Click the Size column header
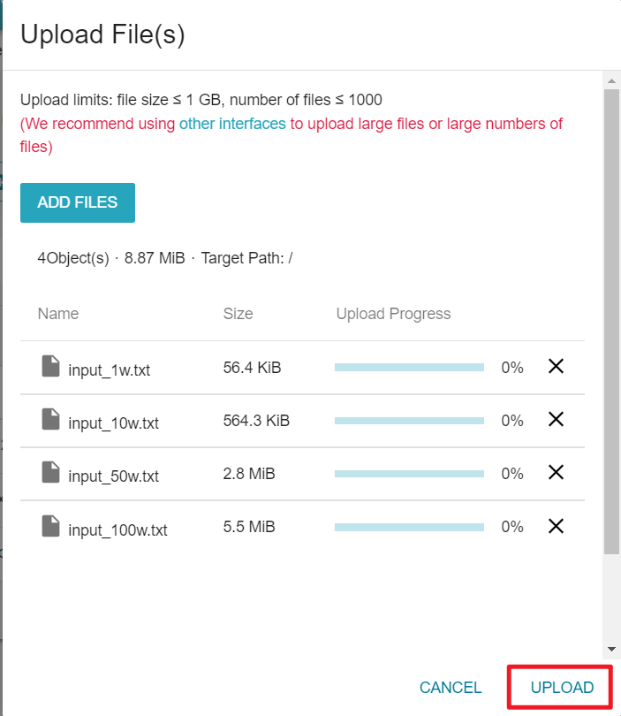Screen dimensions: 621x716 point(238,314)
